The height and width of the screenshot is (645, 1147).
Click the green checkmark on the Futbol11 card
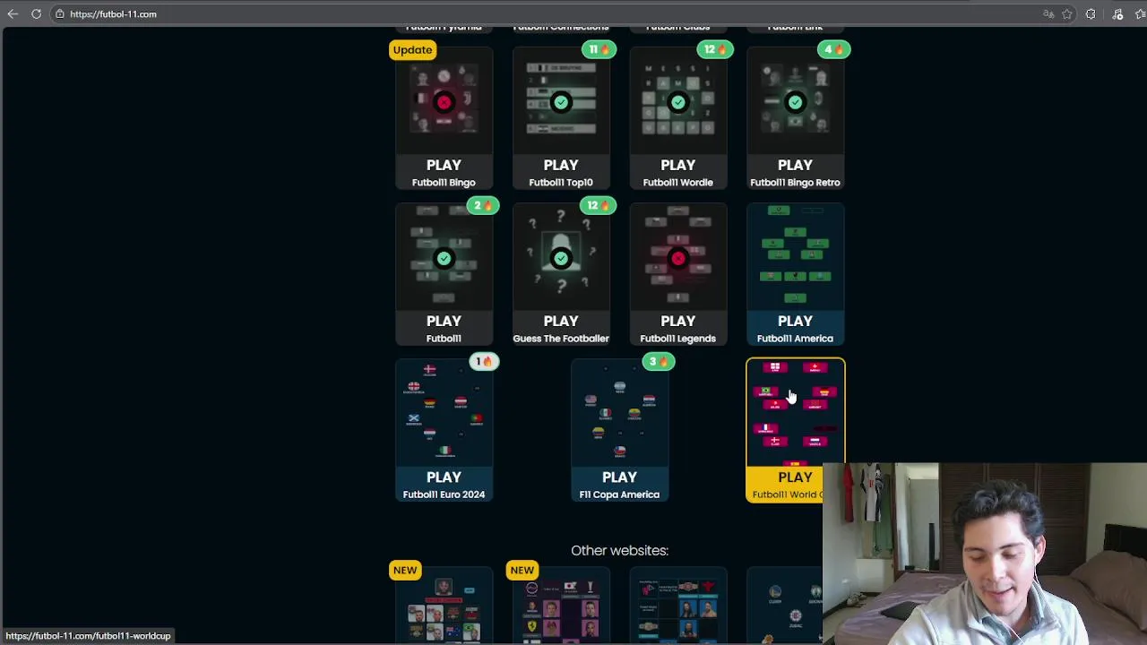point(444,258)
